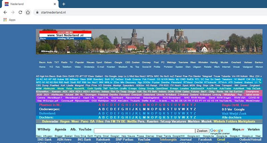Click YouTube link left of search box
This screenshot has height=143, width=267.
tap(85, 129)
